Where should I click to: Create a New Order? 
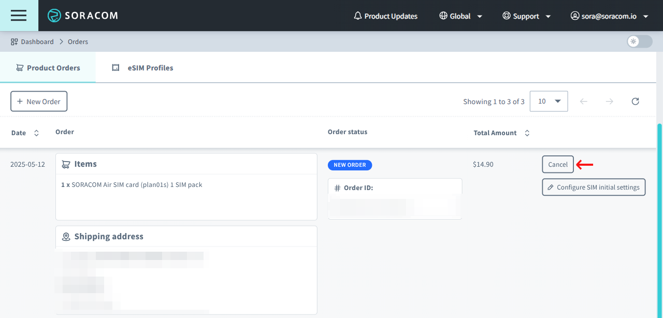pyautogui.click(x=39, y=101)
